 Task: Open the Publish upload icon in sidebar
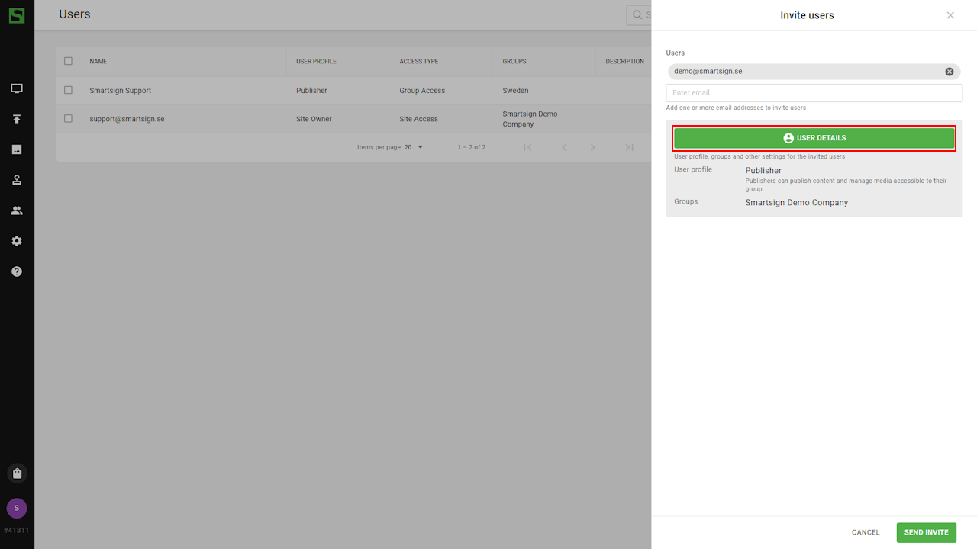(17, 119)
